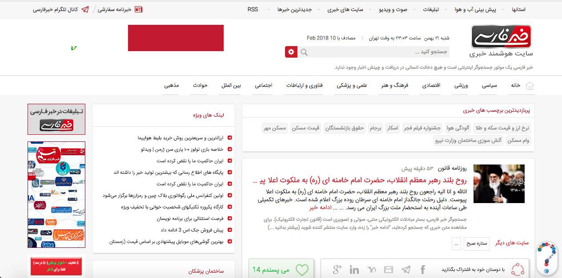The image size is (562, 278).
Task: Share the article on LinkedIn
Action: 354,270
